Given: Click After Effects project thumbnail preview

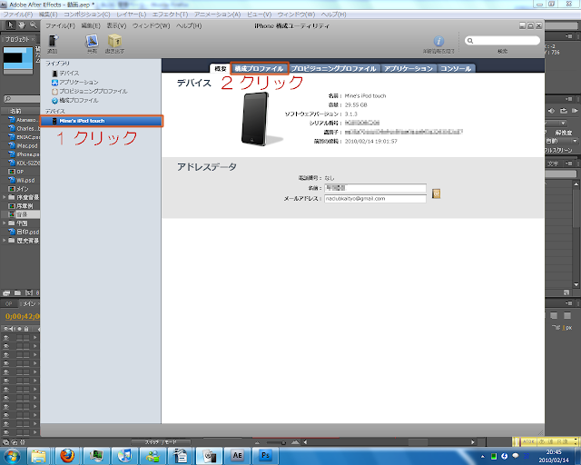Looking at the screenshot, I should point(18,60).
